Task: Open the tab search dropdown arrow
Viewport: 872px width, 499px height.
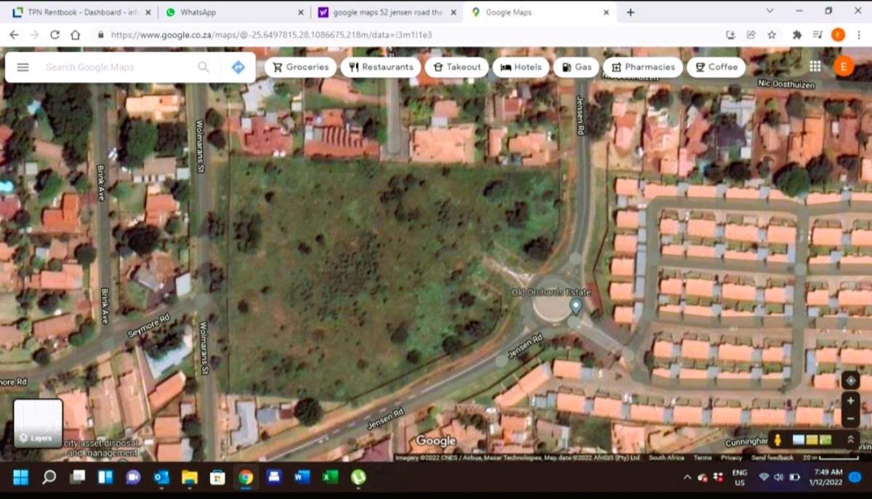Action: tap(770, 12)
